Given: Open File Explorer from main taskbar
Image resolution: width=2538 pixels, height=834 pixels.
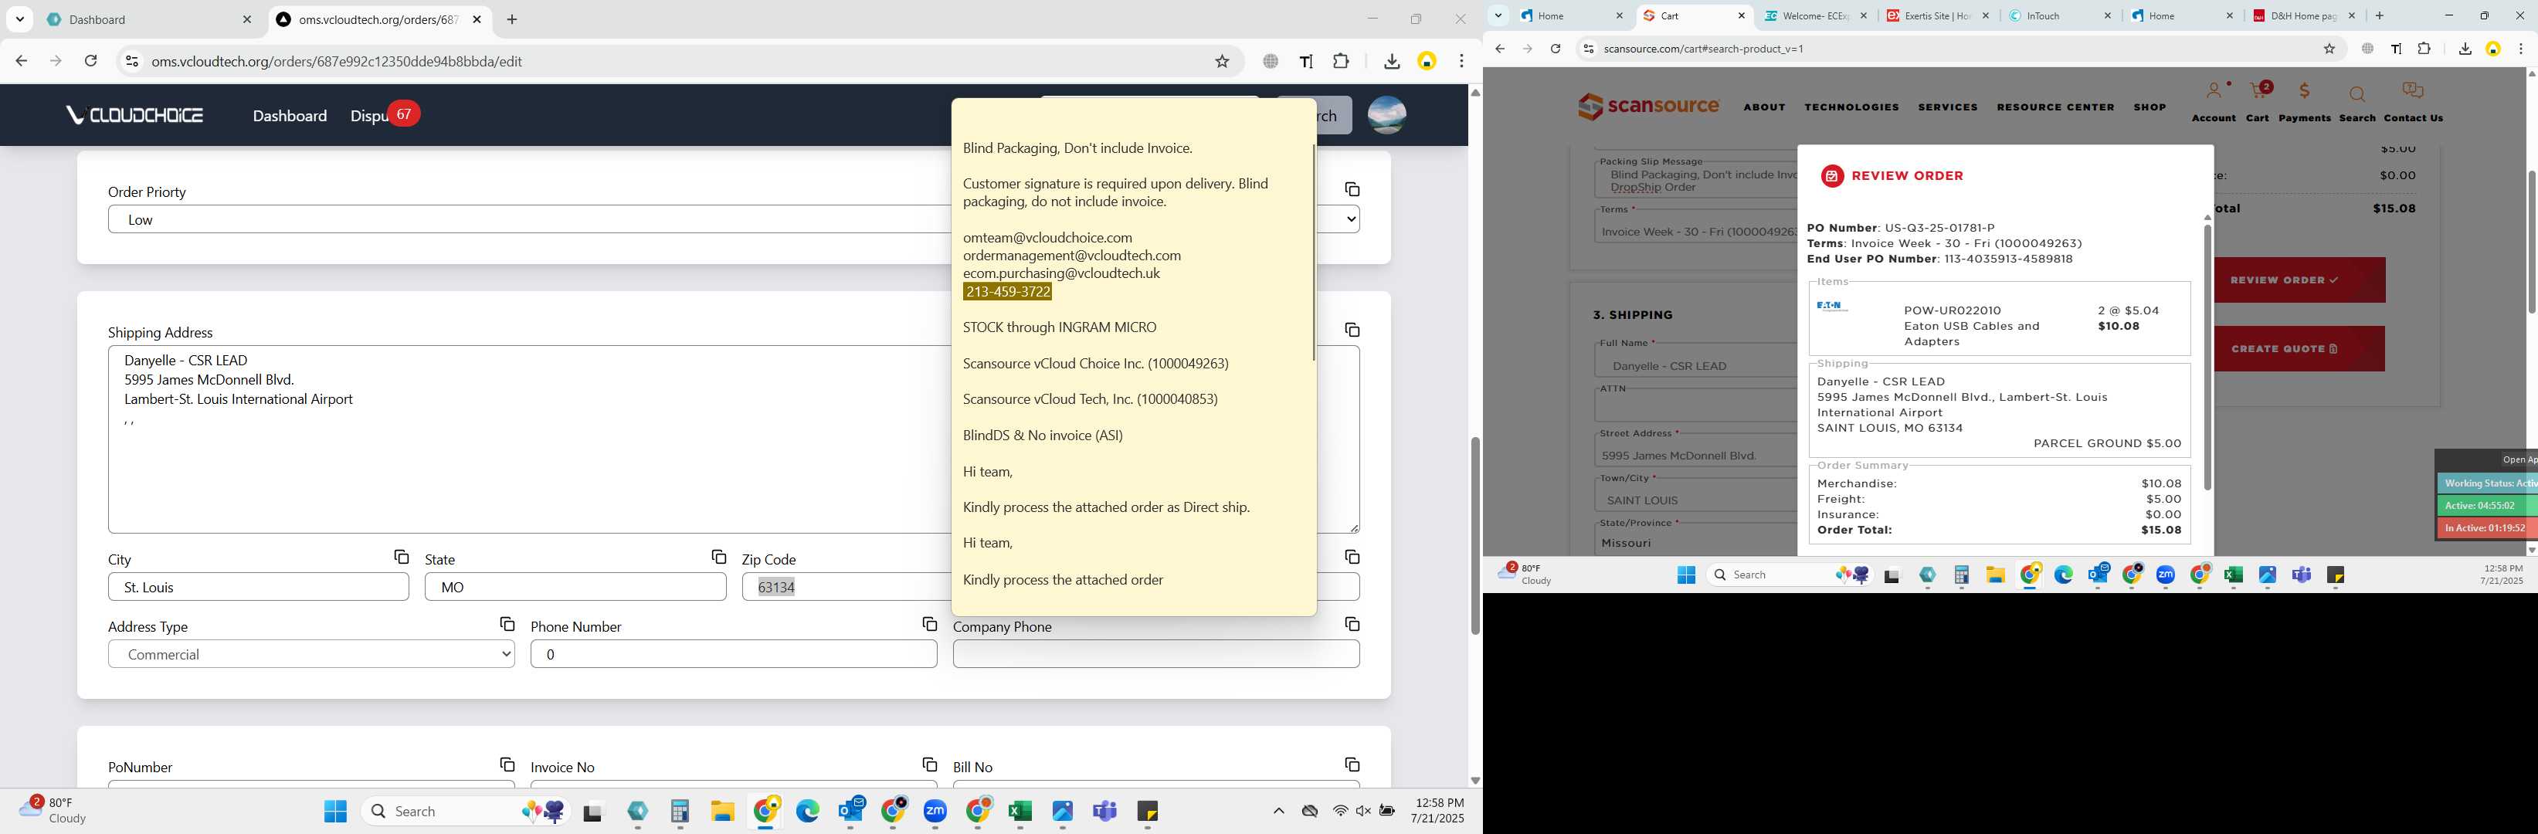Looking at the screenshot, I should point(722,812).
